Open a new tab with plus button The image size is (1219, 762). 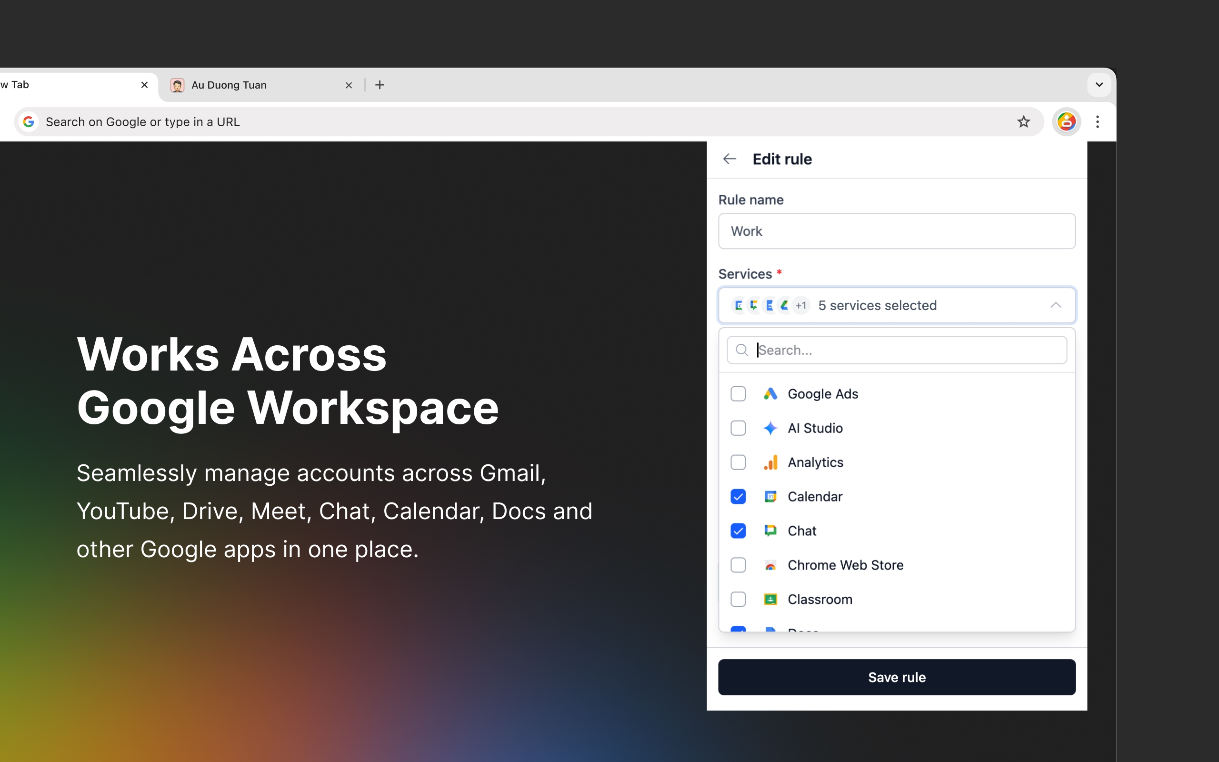(x=380, y=85)
